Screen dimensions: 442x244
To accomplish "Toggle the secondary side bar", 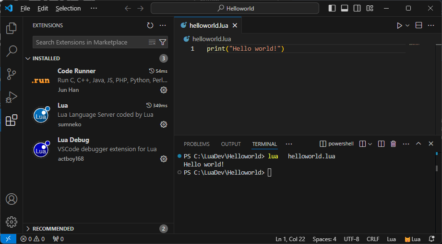I will click(357, 9).
